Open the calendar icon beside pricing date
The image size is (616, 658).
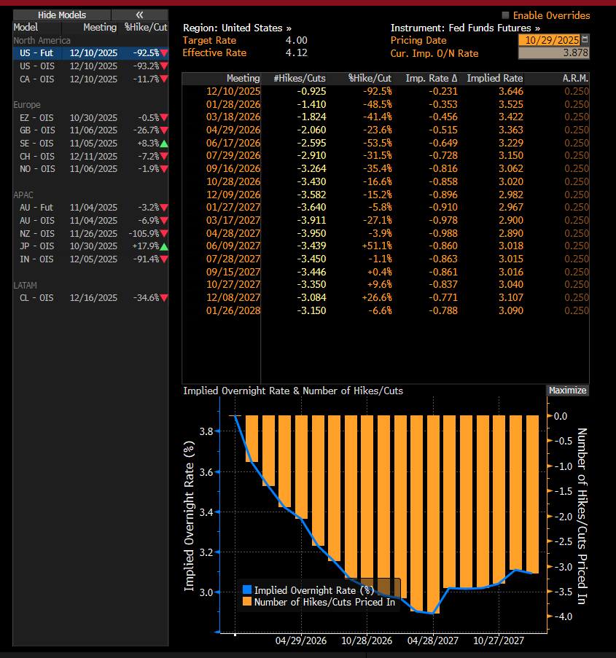[585, 40]
